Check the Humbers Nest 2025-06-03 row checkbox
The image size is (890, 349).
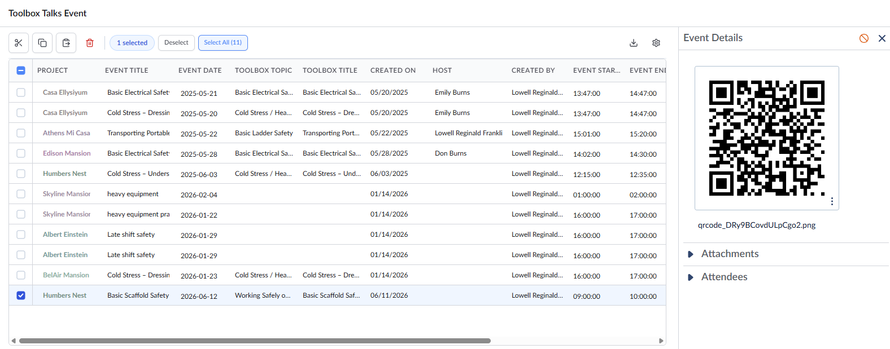click(21, 174)
